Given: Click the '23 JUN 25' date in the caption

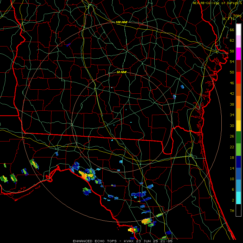Looking at the screenshot, I should [x=147, y=241].
